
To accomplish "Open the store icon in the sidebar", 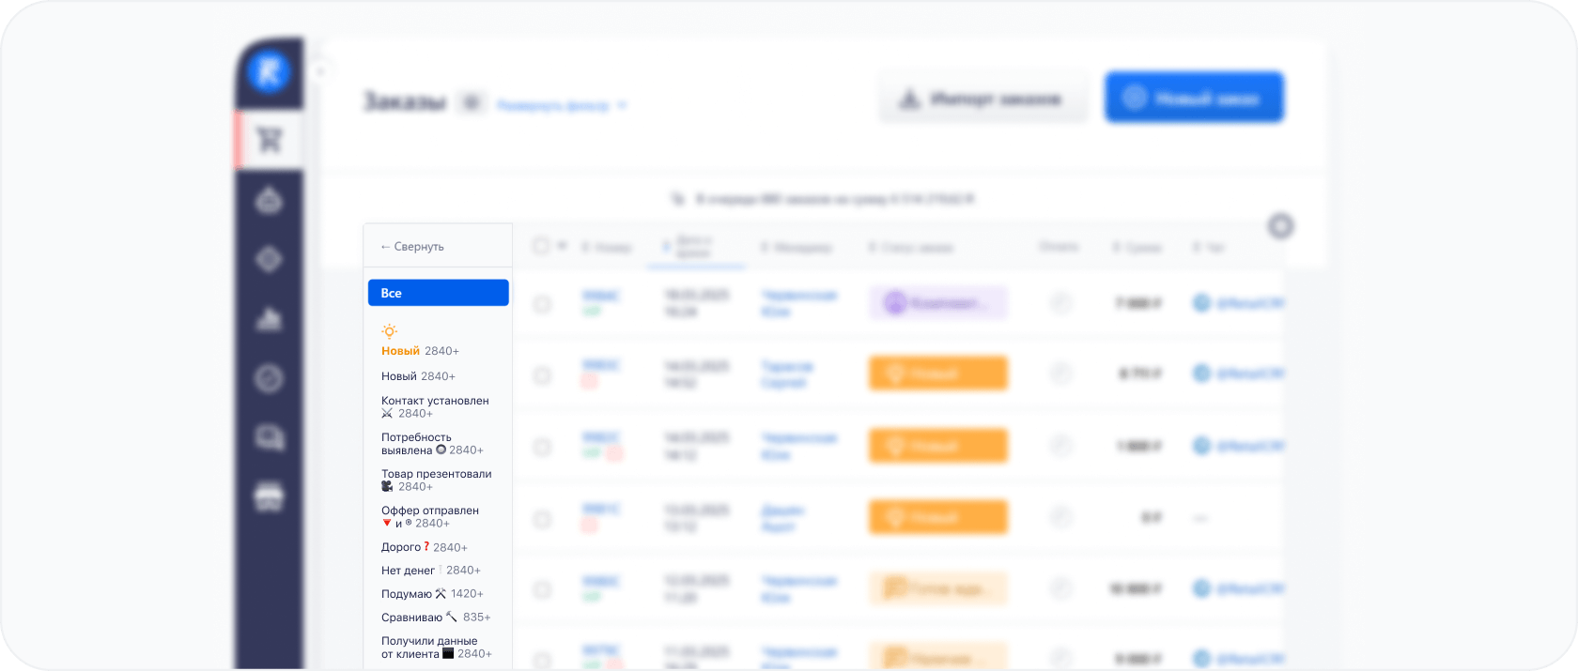I will 270,496.
